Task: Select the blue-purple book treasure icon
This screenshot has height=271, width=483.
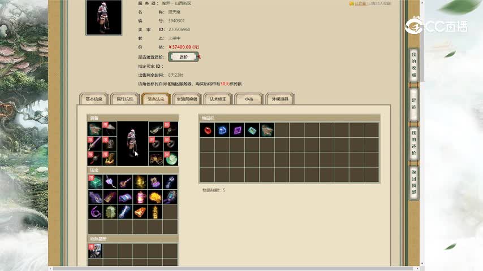Action: tap(125, 197)
